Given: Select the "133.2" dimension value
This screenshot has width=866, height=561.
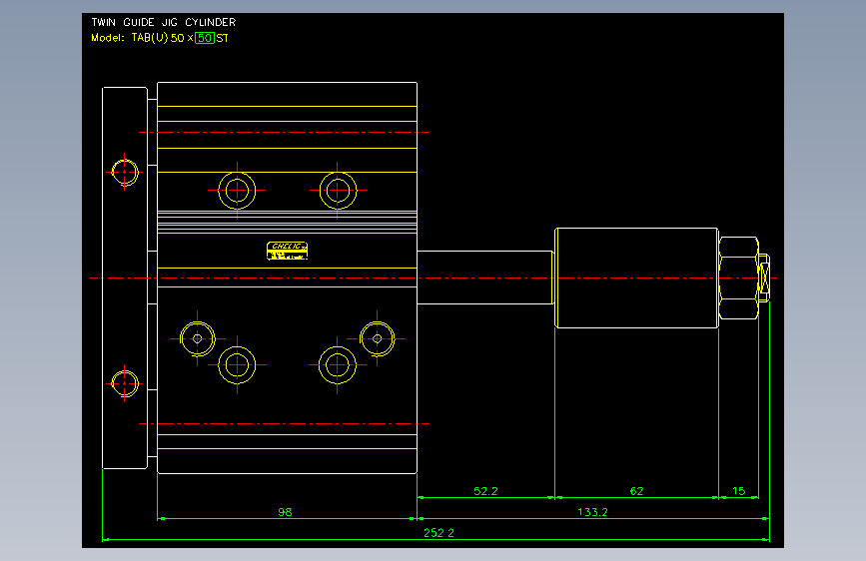Looking at the screenshot, I should tap(592, 512).
